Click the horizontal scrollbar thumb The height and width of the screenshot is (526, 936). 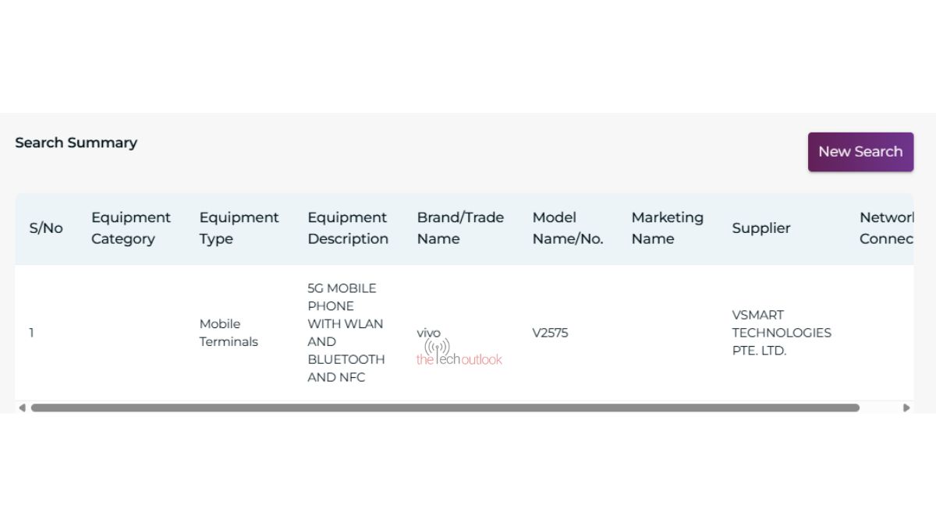click(445, 408)
